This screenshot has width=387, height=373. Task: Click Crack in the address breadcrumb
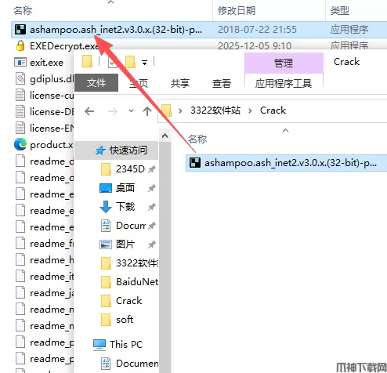tap(273, 110)
